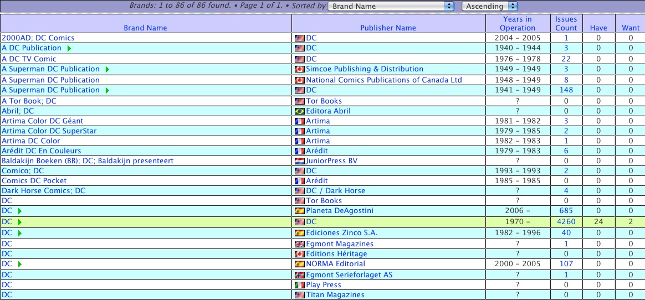The height and width of the screenshot is (300, 645).
Task: Open the Issues Count column header
Action: click(x=566, y=23)
